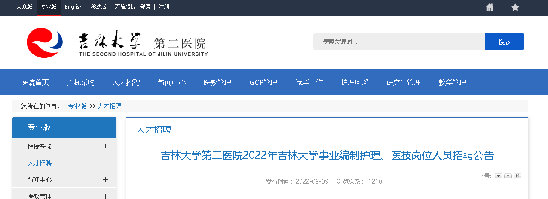Click 人才招聘 breadcrumb link

(x=110, y=106)
